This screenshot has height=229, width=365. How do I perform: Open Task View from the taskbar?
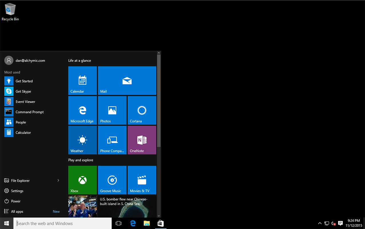(118, 223)
